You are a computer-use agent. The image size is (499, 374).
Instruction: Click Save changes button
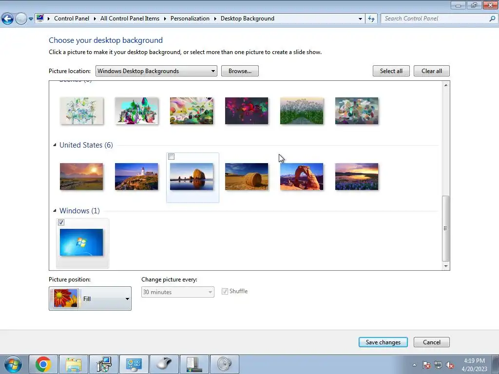coord(383,342)
